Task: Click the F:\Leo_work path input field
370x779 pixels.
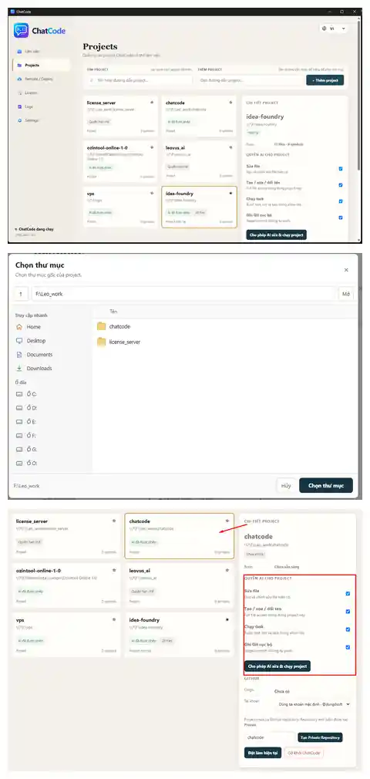Action: (184, 294)
